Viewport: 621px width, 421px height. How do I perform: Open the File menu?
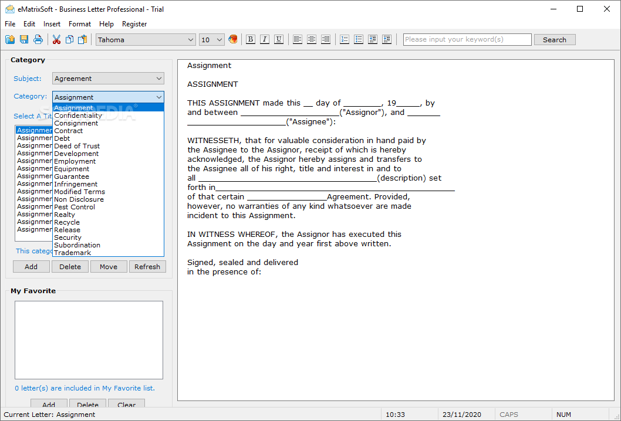pyautogui.click(x=10, y=24)
